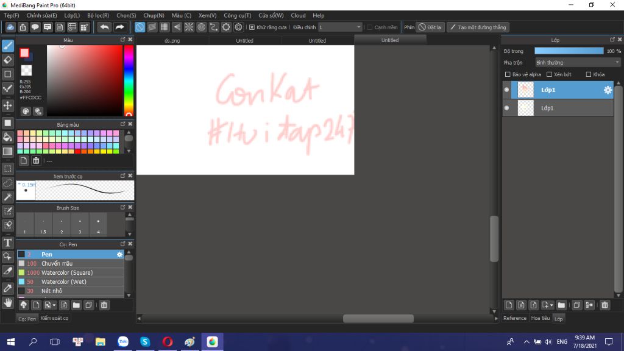Image resolution: width=624 pixels, height=351 pixels.
Task: Click Tạo một đường thẳng button
Action: (x=478, y=27)
